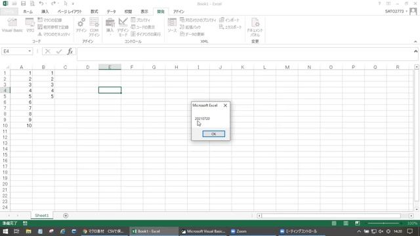Click the vertical scrollbar down arrow
The width and height of the screenshot is (420, 236).
417,209
